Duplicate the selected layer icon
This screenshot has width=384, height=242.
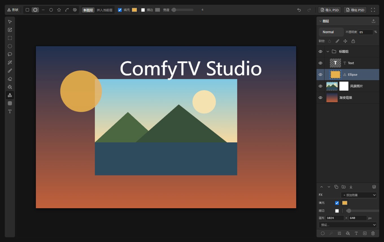click(336, 187)
